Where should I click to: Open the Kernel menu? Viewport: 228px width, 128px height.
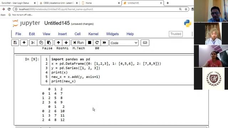coord(93,34)
